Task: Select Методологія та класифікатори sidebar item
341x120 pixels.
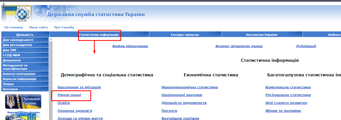Action: tap(15, 67)
